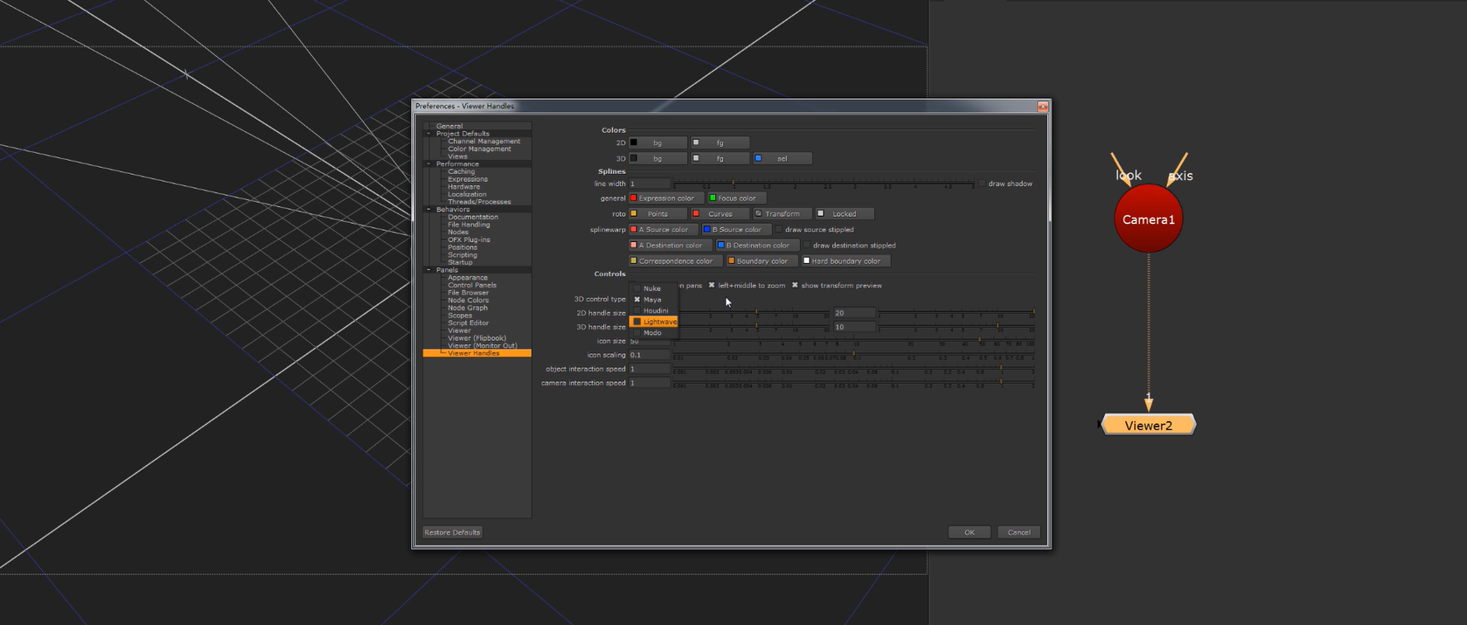Viewport: 1467px width, 625px height.
Task: Collapse the Behaviors tree section
Action: tap(428, 210)
